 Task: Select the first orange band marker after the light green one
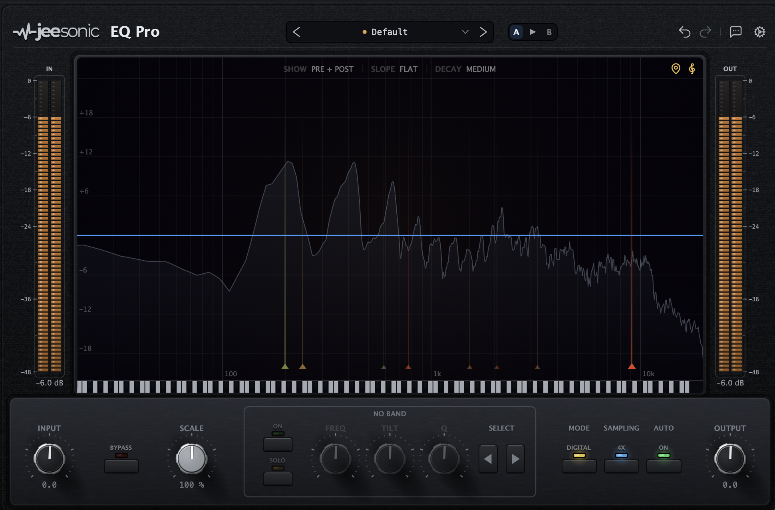click(x=303, y=366)
